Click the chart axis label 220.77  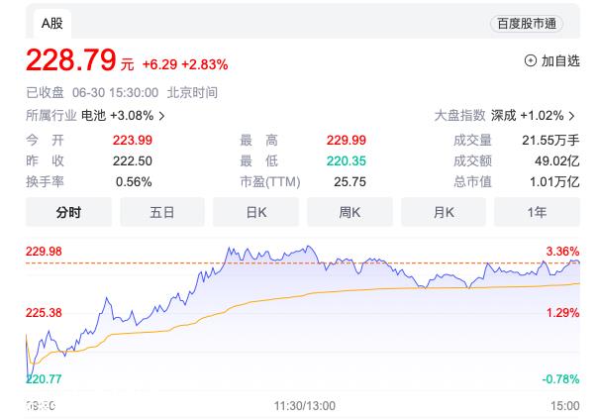tap(44, 378)
